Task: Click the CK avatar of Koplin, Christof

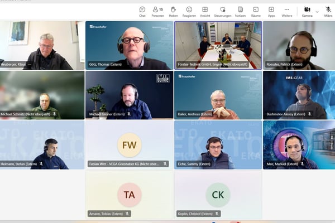Action: pyautogui.click(x=218, y=195)
